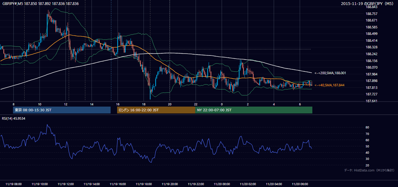The width and height of the screenshot is (398, 187).
Task: Click price axis value 188.757
Action: coord(371,14)
